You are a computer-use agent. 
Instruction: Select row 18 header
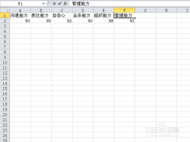pos(5,104)
